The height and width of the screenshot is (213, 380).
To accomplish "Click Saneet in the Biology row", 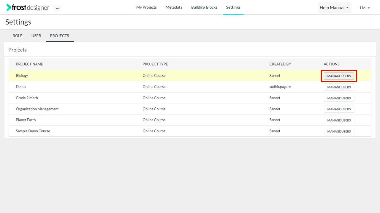I will click(275, 75).
